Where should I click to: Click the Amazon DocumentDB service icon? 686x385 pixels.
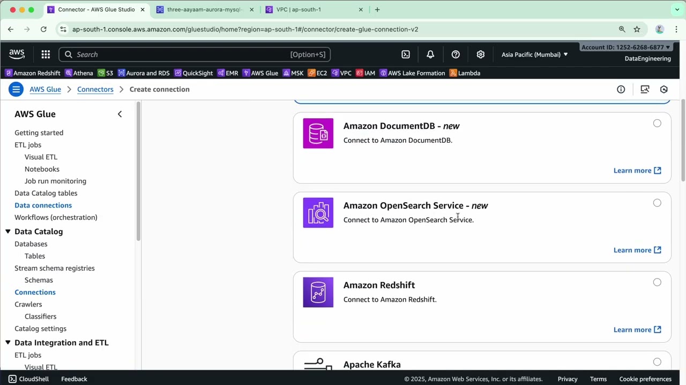[318, 133]
